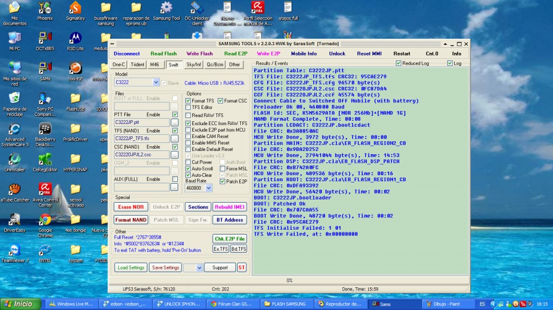
Task: Open the FlashUSB folder icon
Action: (76, 102)
